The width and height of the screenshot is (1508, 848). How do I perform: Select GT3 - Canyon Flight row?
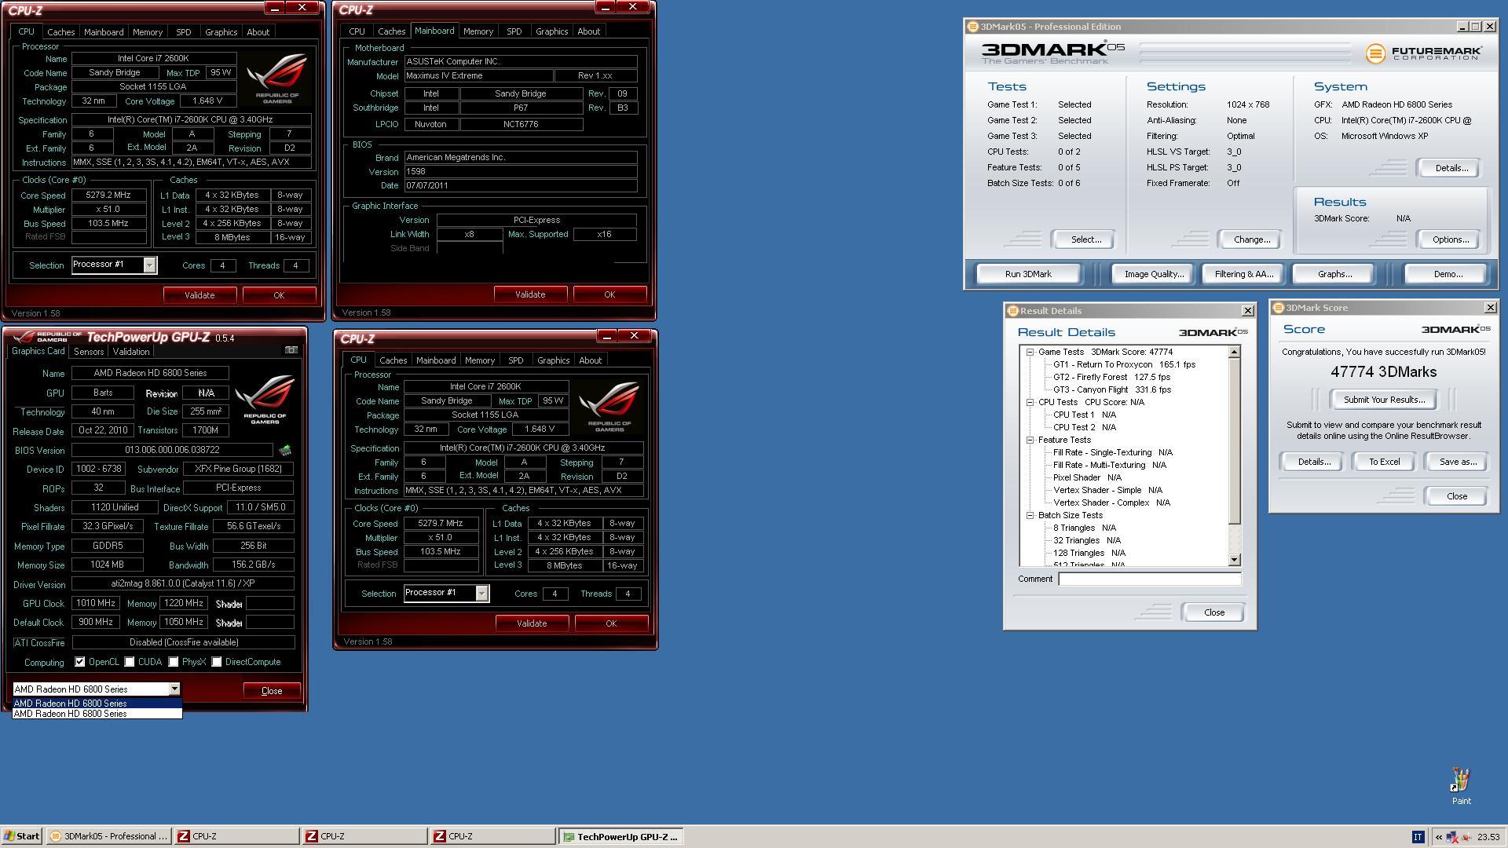point(1111,389)
